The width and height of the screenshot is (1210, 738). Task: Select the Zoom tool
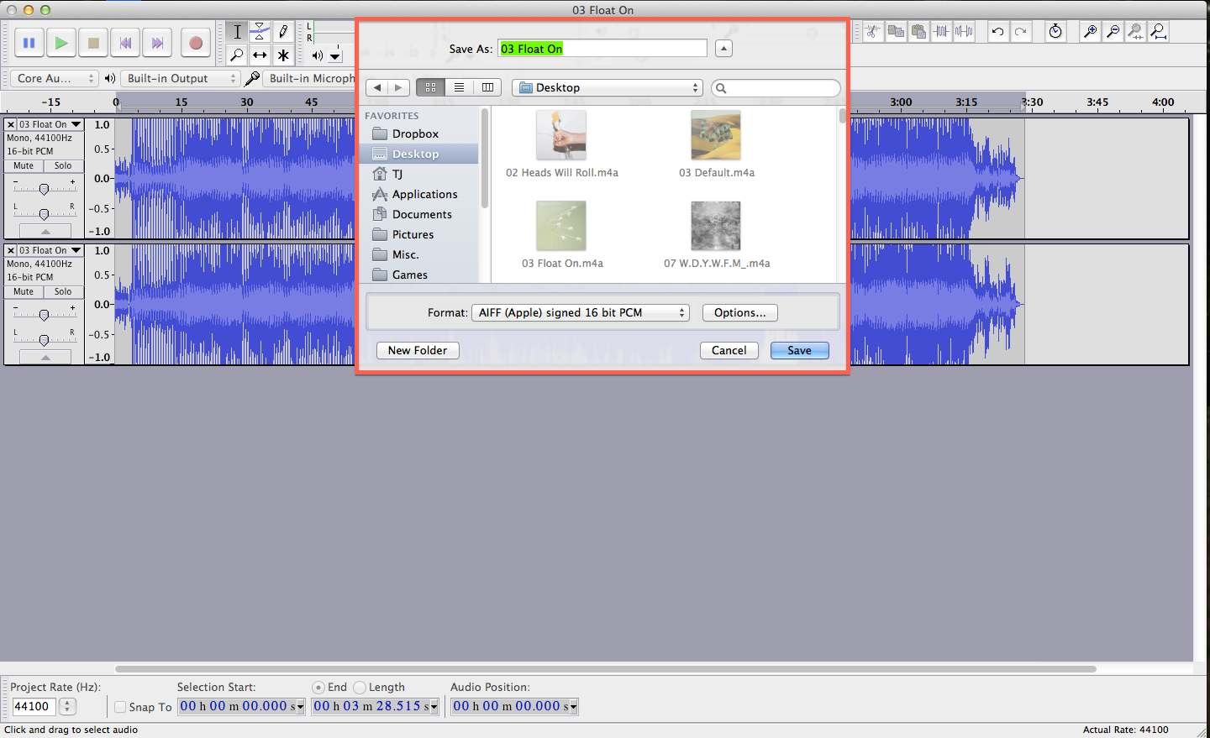click(237, 55)
